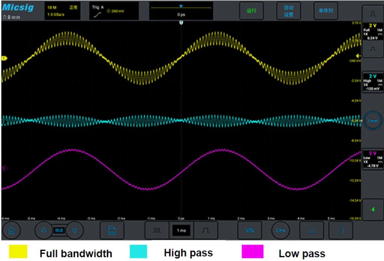
Task: Expand timebase with single-pulse icon
Action: [203, 231]
